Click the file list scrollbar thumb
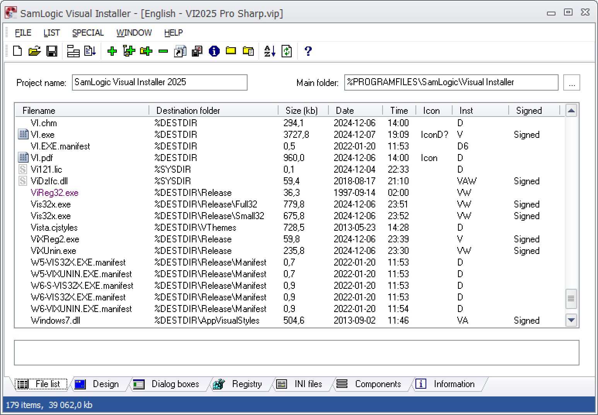This screenshot has width=598, height=415. [x=571, y=298]
